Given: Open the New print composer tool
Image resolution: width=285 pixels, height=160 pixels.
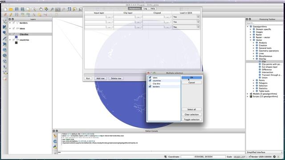Looking at the screenshot, I should click(28, 9).
